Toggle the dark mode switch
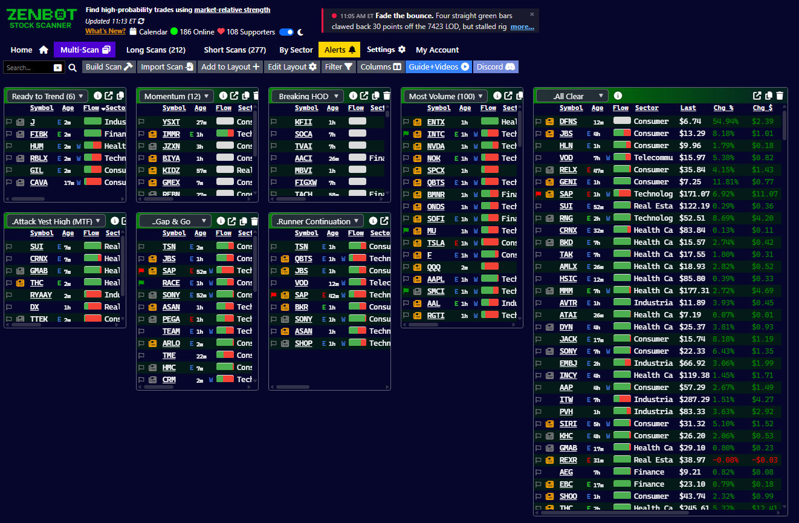Viewport: 799px width, 523px height. coord(286,32)
